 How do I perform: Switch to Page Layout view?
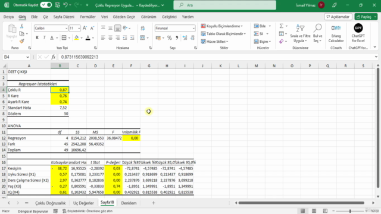[314, 211]
